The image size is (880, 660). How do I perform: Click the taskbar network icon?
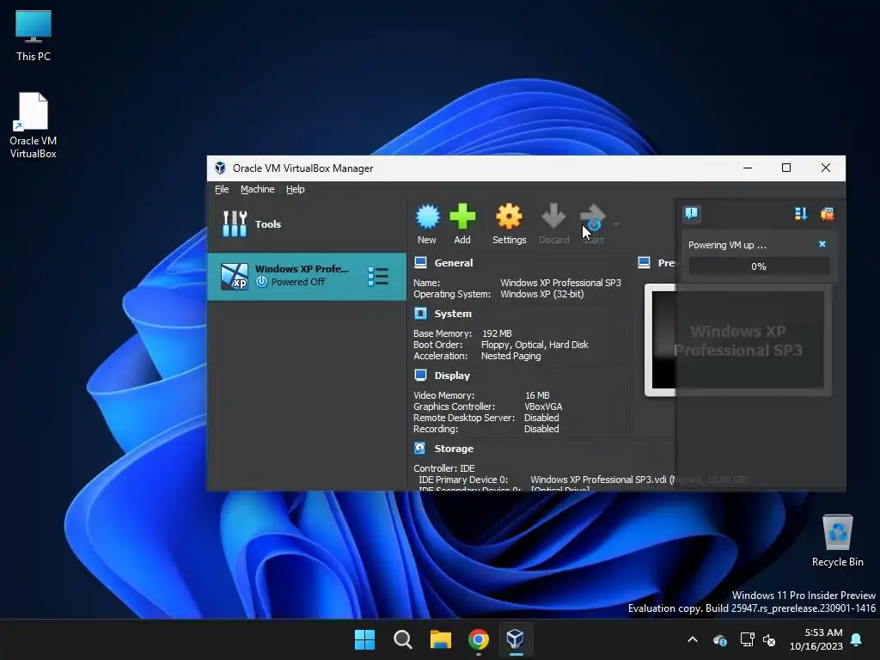coord(747,639)
